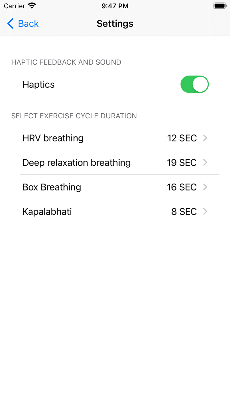Tap the Haptic Feedback and Sound header

tap(66, 62)
